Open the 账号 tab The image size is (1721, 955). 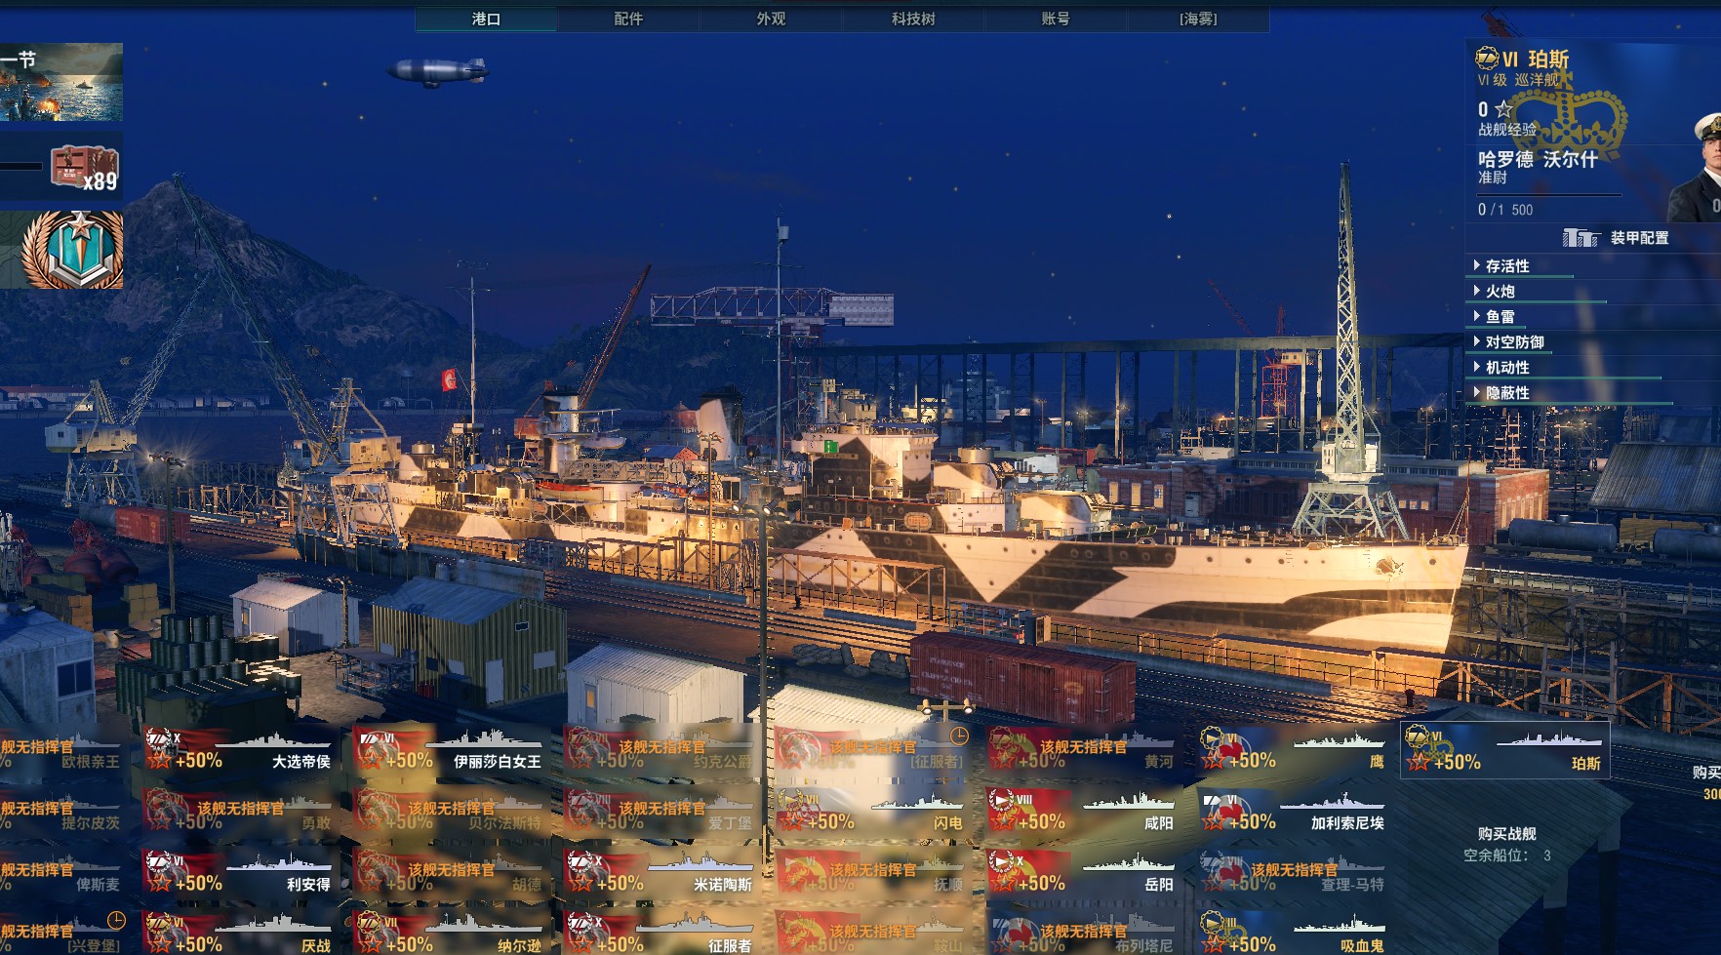(1056, 19)
